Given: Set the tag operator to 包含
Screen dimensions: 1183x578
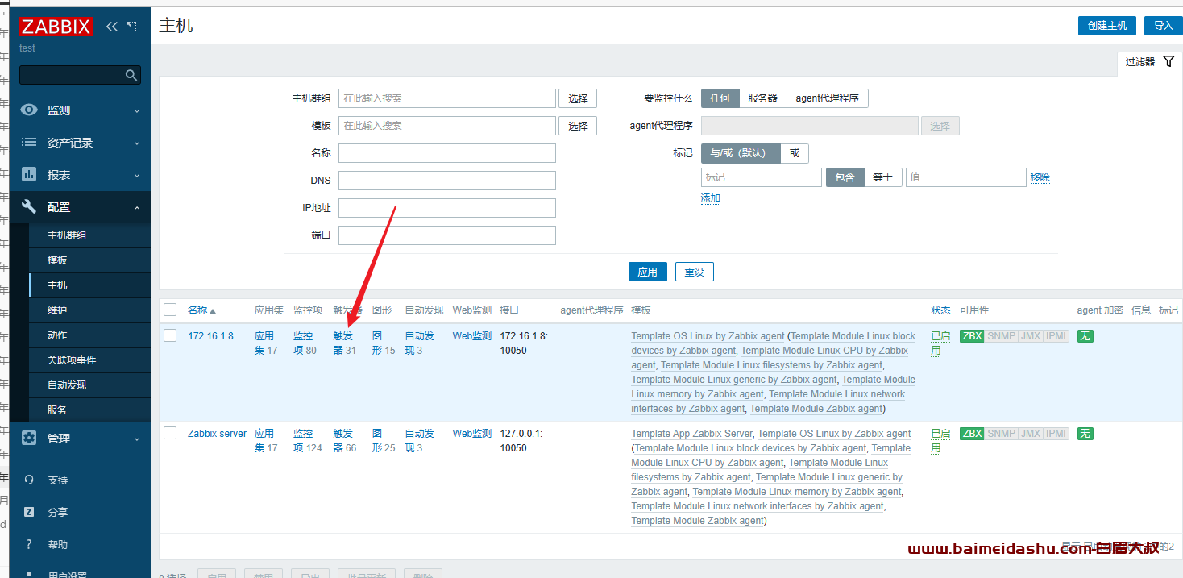Looking at the screenshot, I should coord(845,177).
